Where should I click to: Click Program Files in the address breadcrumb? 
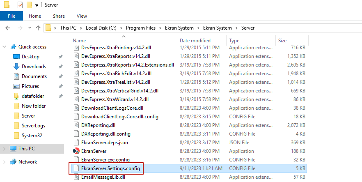[x=140, y=28]
